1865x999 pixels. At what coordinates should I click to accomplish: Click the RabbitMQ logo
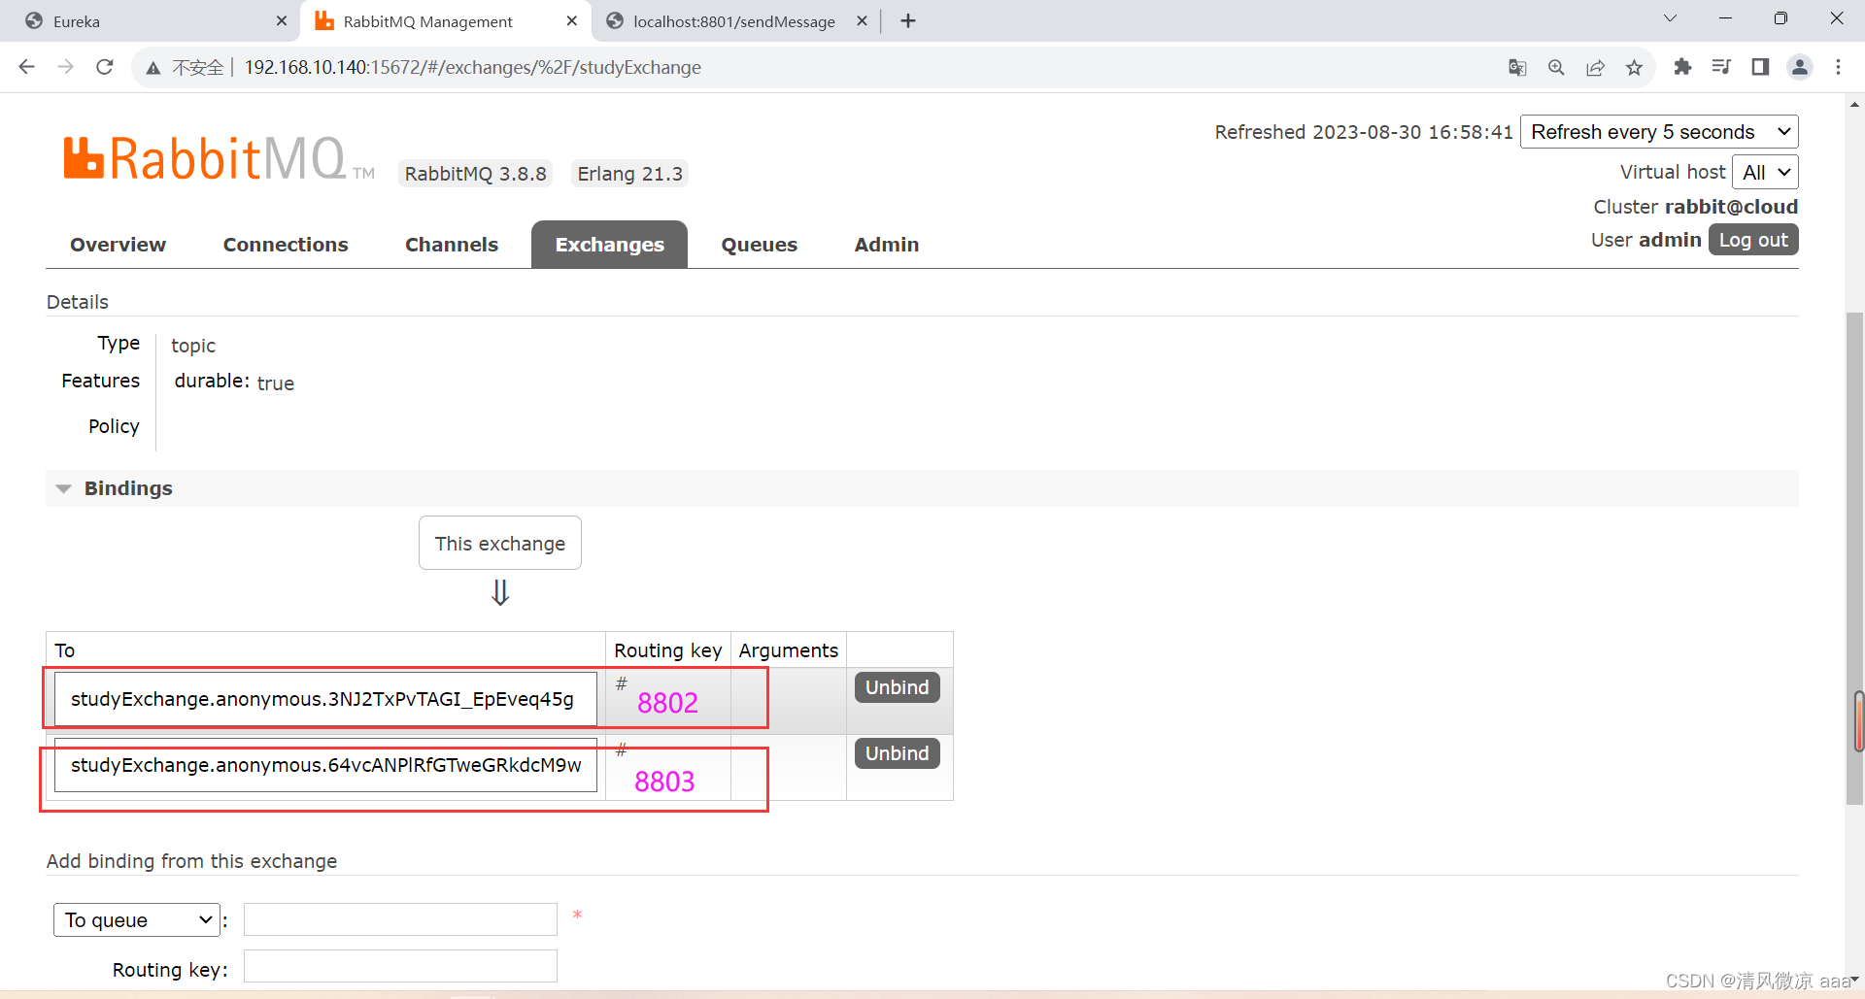click(x=219, y=159)
